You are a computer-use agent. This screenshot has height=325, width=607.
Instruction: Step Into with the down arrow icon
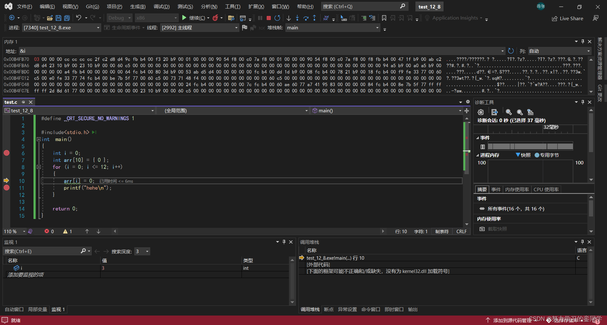297,18
